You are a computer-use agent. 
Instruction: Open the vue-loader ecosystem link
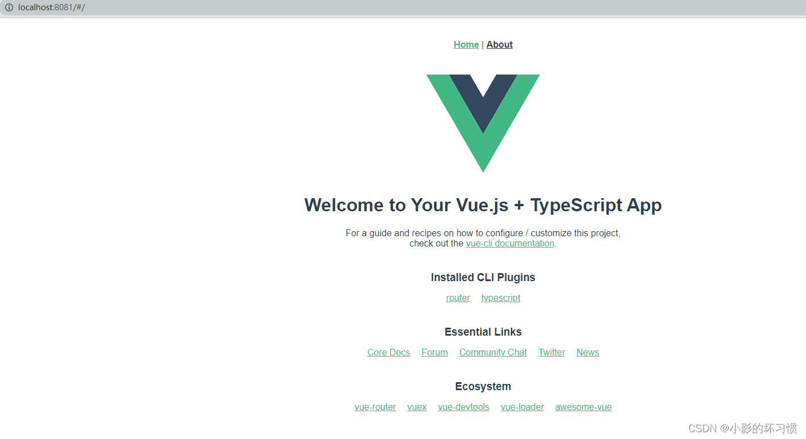[522, 407]
